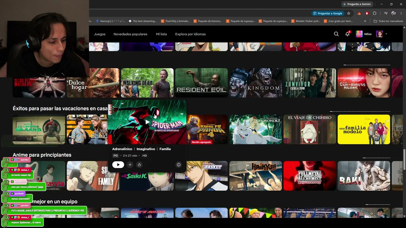Open the ¡Casi gratis por tiem... bookmark
The width and height of the screenshot is (406, 228).
[338, 21]
